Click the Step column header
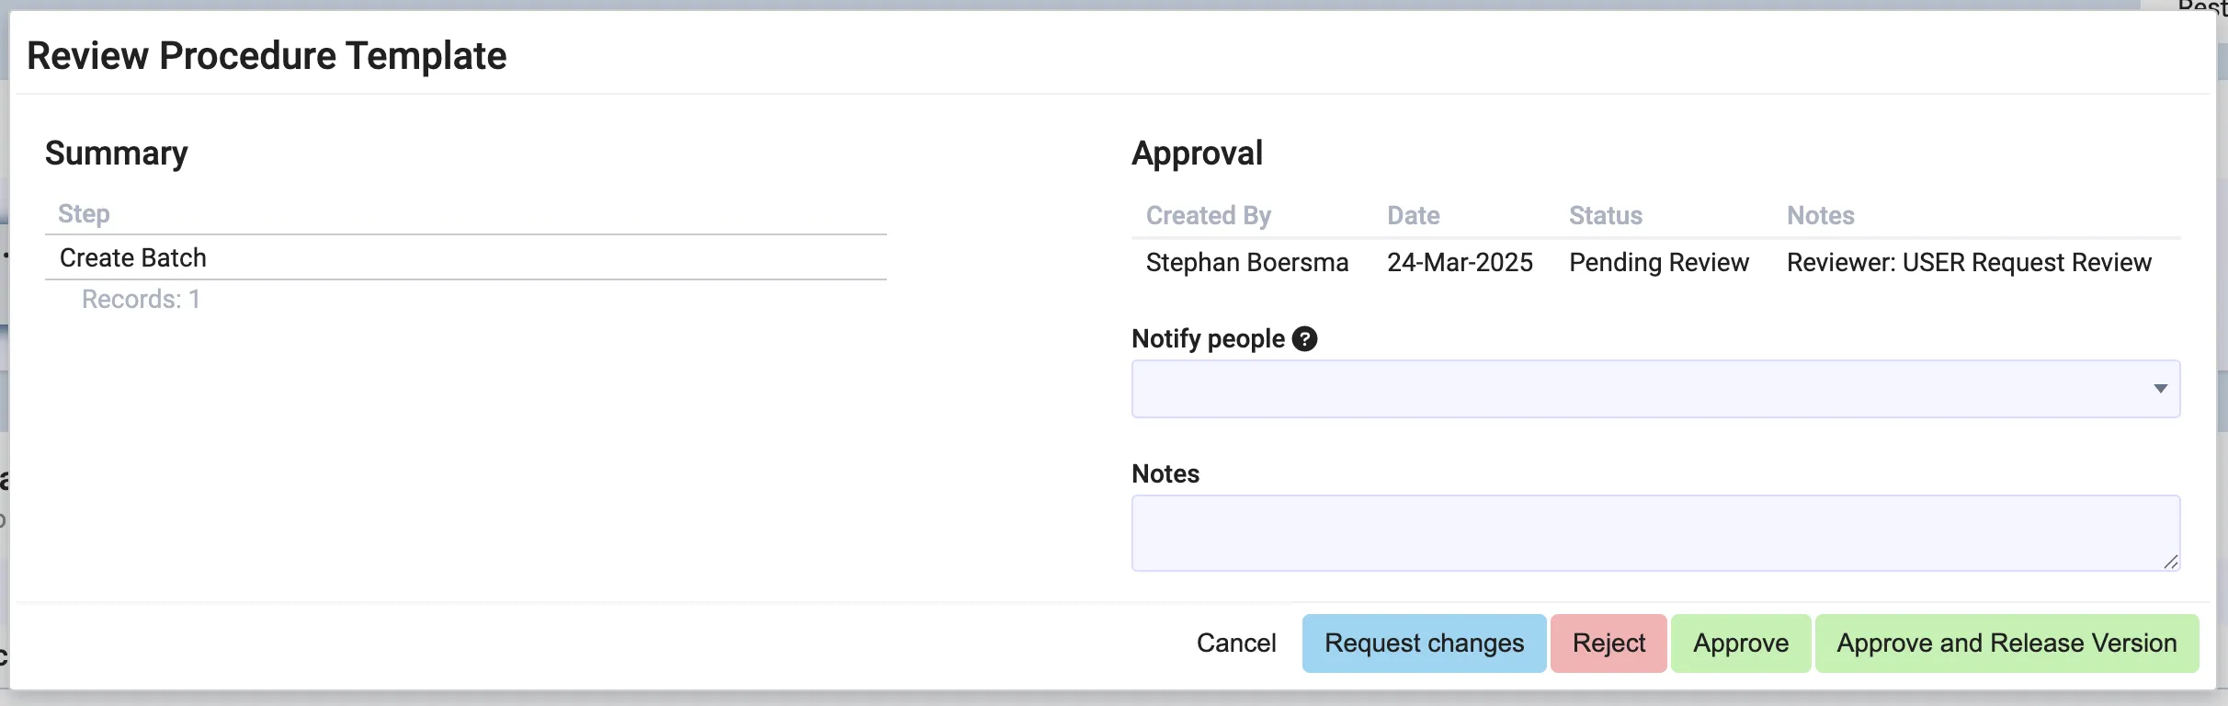 pos(84,214)
